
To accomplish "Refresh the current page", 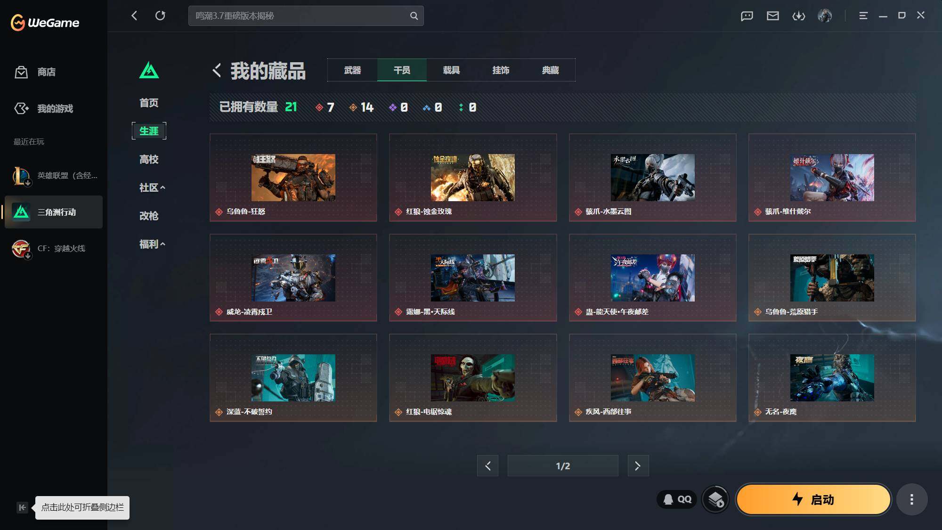I will coord(160,16).
